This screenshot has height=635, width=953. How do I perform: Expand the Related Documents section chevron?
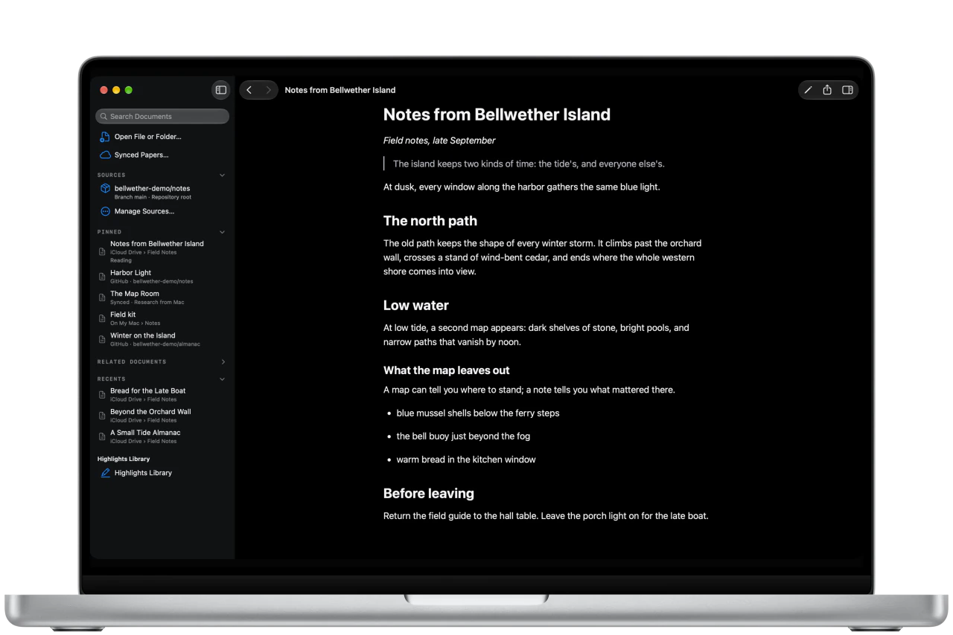(x=223, y=362)
